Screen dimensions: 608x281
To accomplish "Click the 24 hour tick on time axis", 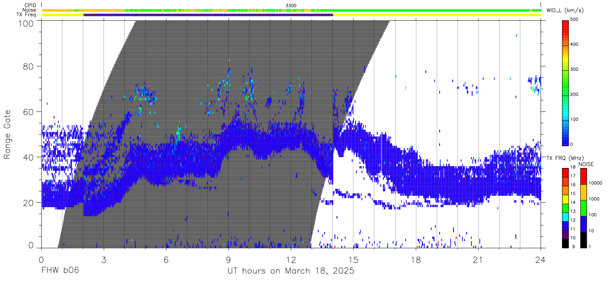I will [541, 259].
